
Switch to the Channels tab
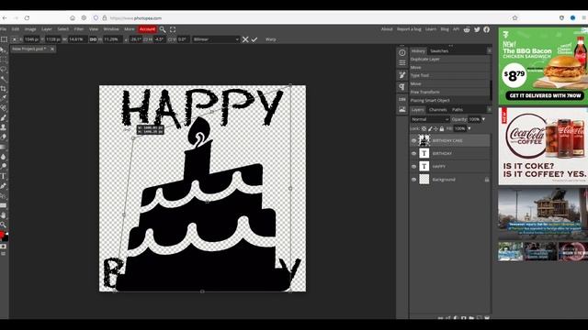click(437, 110)
